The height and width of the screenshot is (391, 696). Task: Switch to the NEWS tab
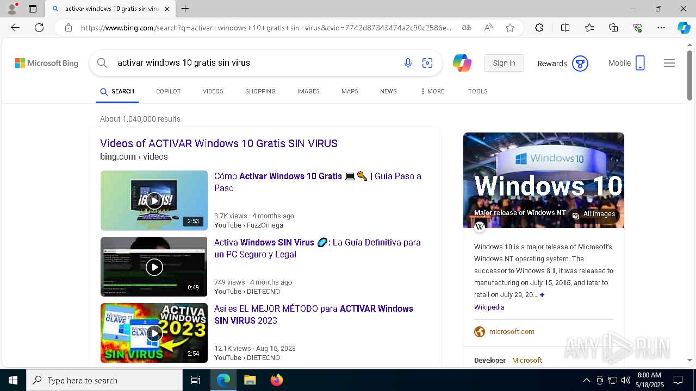tap(388, 91)
